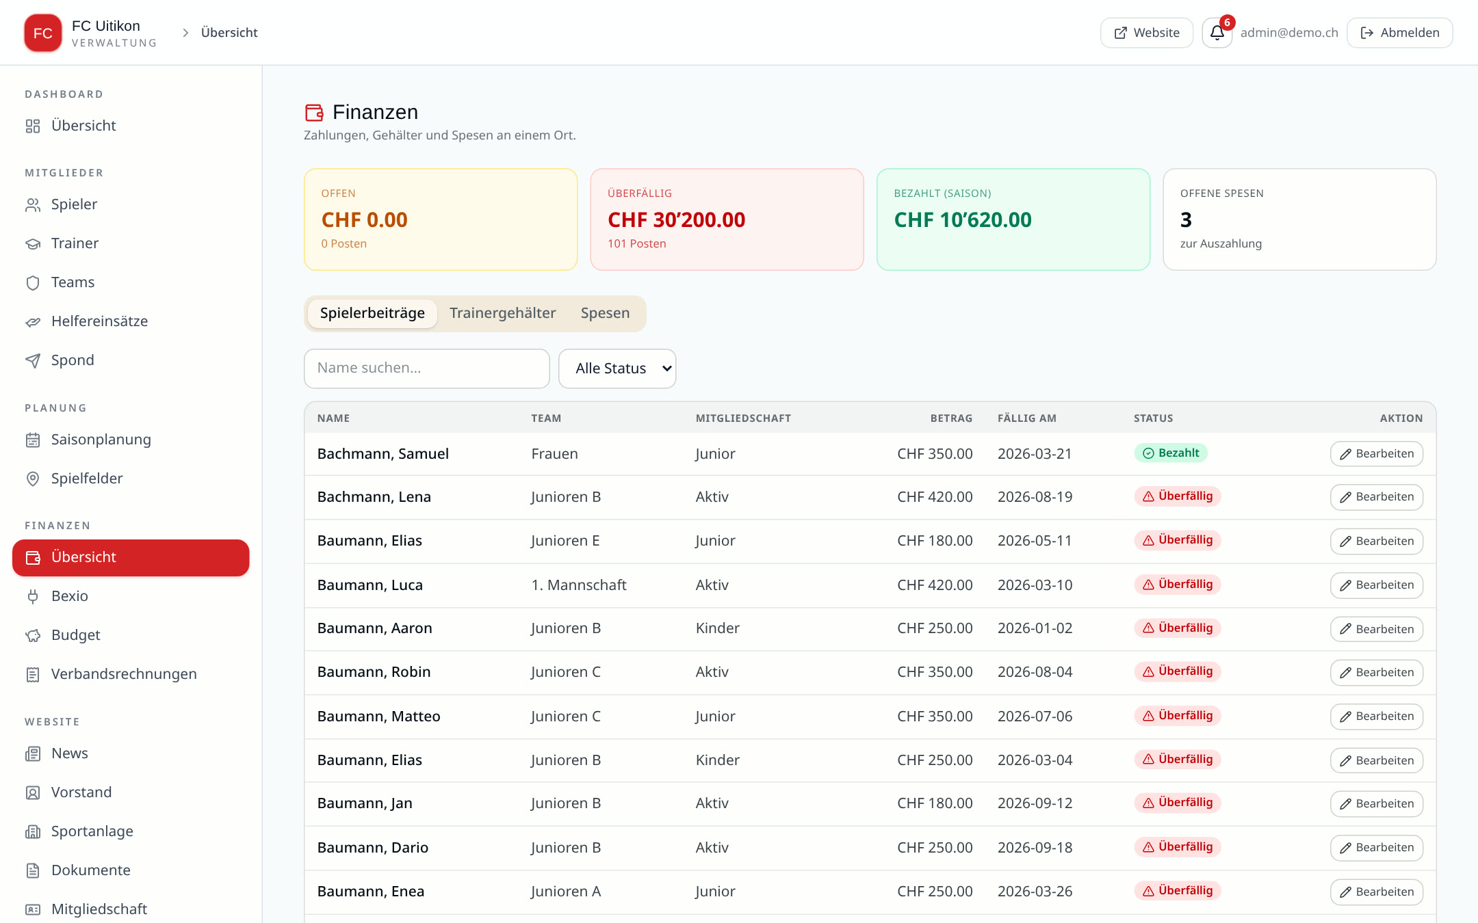This screenshot has width=1478, height=923.
Task: Open Budget in the sidebar
Action: (131, 635)
